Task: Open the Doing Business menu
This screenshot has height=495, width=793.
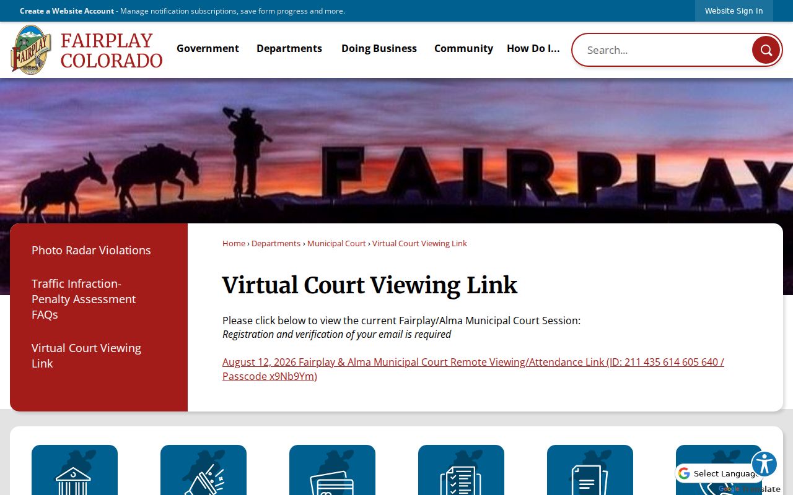Action: (379, 48)
